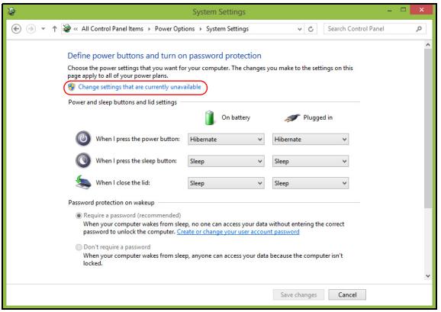Viewport: 441px width, 312px height.
Task: Select All Control Panel Items breadcrumb
Action: [x=112, y=29]
